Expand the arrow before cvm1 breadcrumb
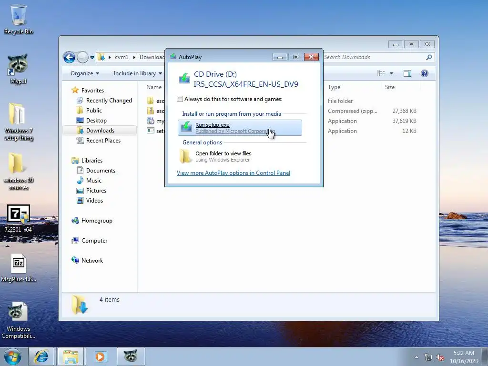The height and width of the screenshot is (366, 488). (x=109, y=57)
